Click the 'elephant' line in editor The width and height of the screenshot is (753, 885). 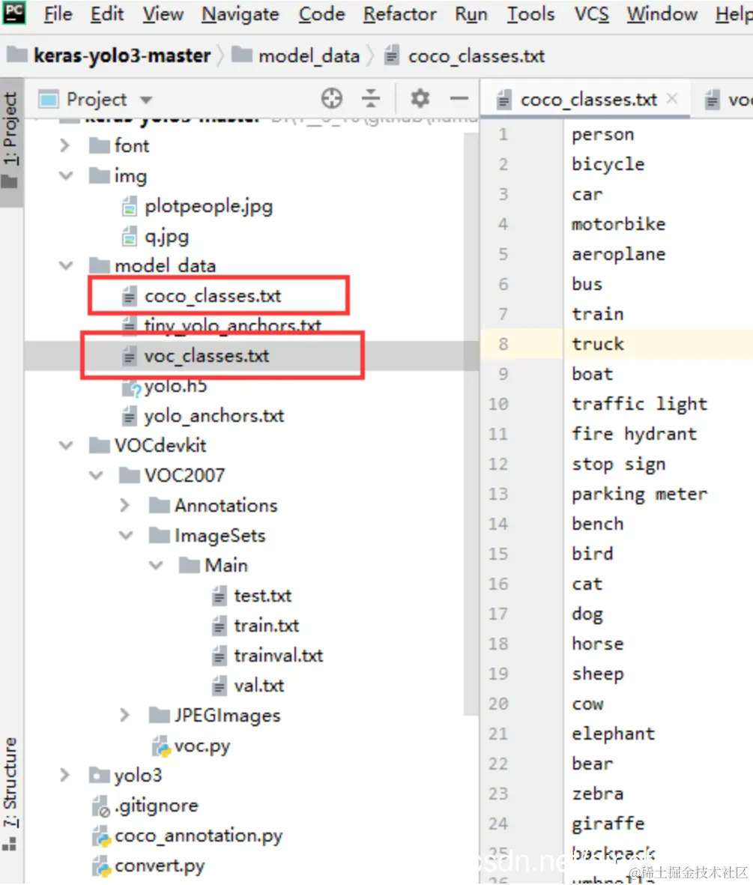coord(613,734)
